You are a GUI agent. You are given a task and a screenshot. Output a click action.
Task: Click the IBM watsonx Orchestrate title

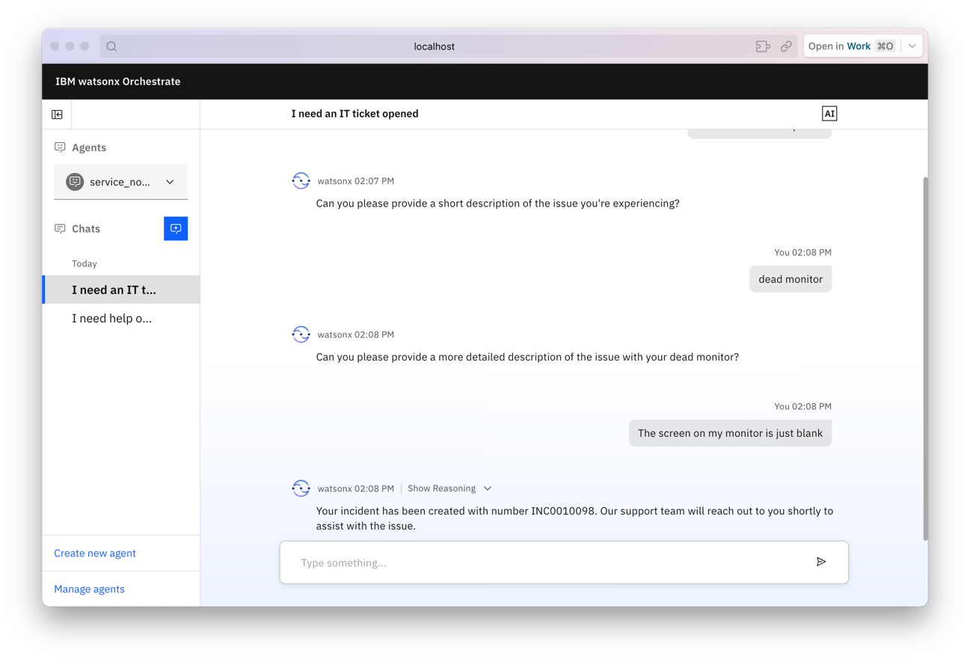tap(118, 82)
